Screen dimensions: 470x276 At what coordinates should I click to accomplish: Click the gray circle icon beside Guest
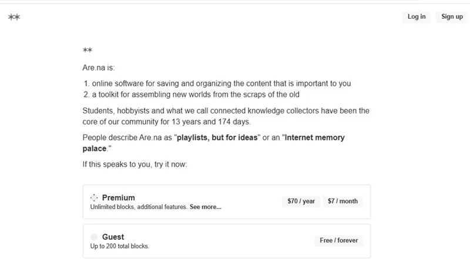pos(94,237)
